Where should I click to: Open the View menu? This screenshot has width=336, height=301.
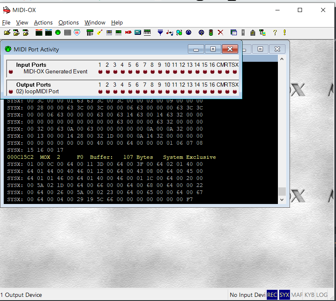22,22
